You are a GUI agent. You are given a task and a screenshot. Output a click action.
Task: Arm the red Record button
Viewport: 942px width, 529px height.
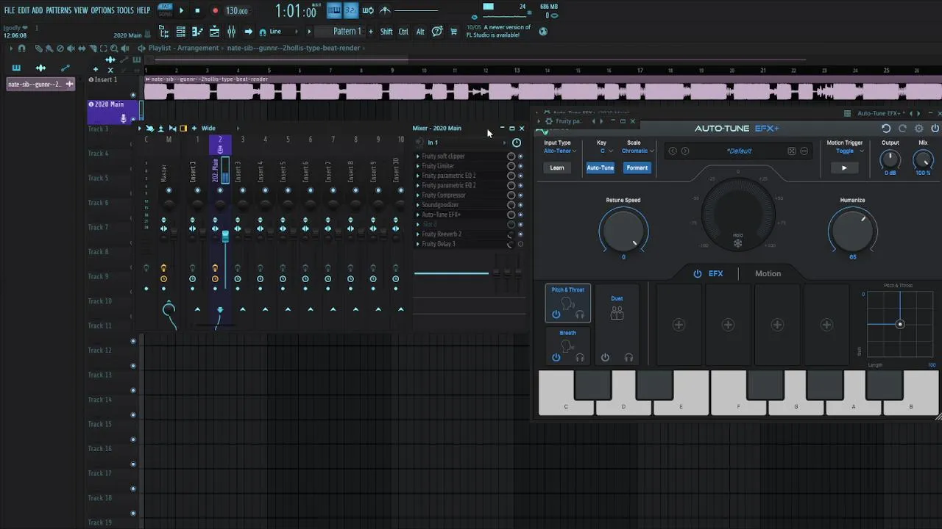click(215, 11)
